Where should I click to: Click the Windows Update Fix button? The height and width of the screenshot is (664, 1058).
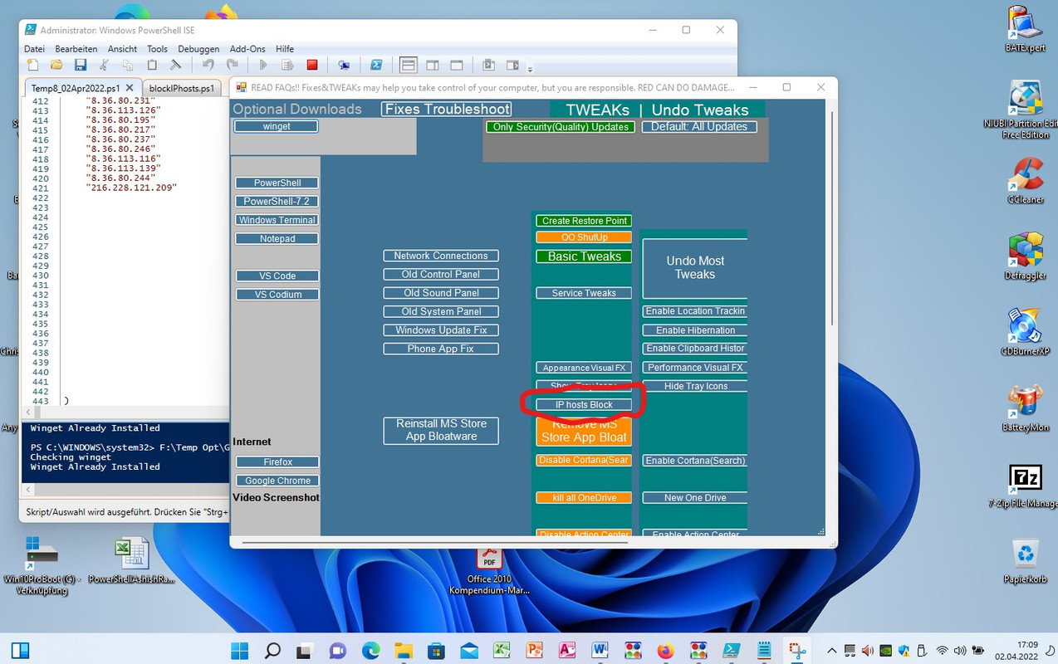[441, 330]
